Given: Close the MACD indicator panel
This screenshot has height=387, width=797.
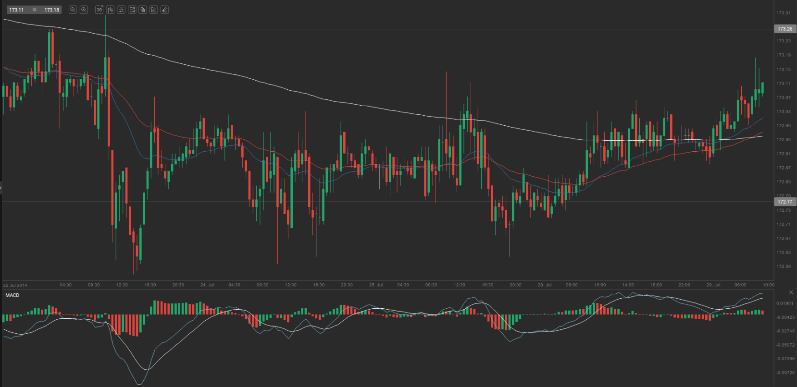Looking at the screenshot, I should [791, 292].
